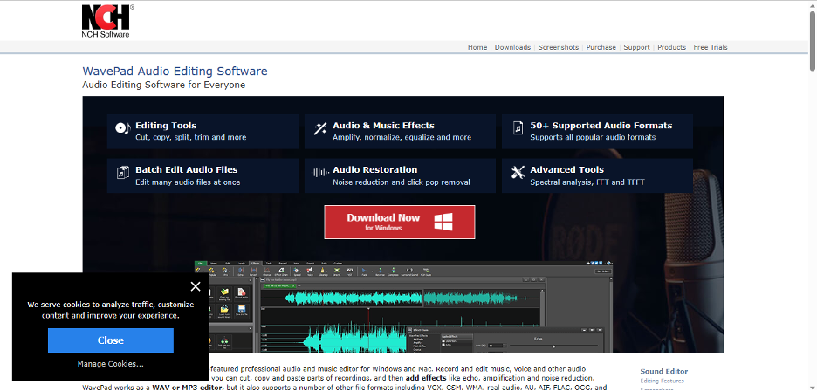Click 'Spectral analysis, FFT and TFFT' text
Screen dimensions: 817x391
pyautogui.click(x=587, y=182)
